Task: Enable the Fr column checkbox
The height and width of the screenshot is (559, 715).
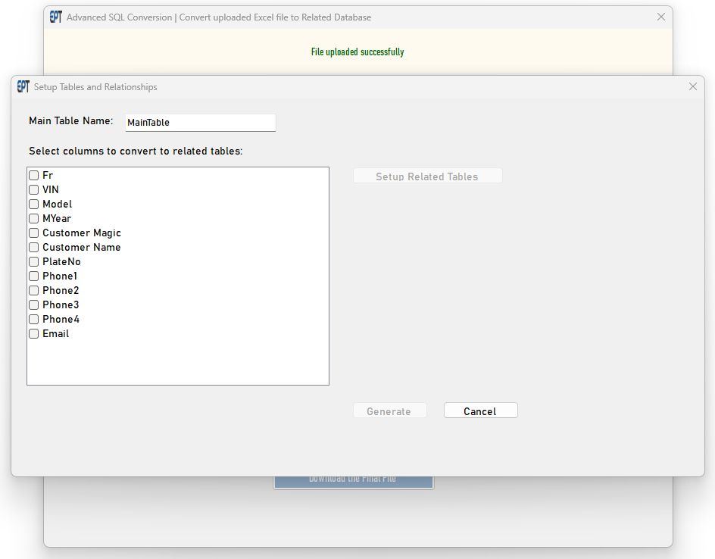Action: 34,176
